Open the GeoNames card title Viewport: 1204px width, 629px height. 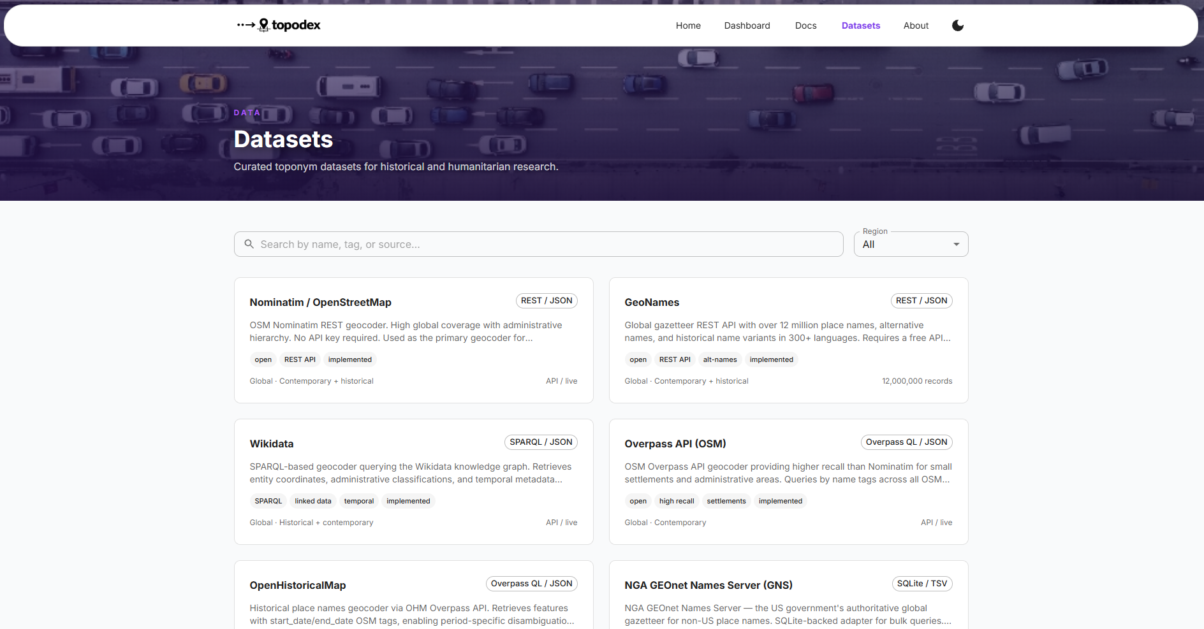(x=652, y=302)
